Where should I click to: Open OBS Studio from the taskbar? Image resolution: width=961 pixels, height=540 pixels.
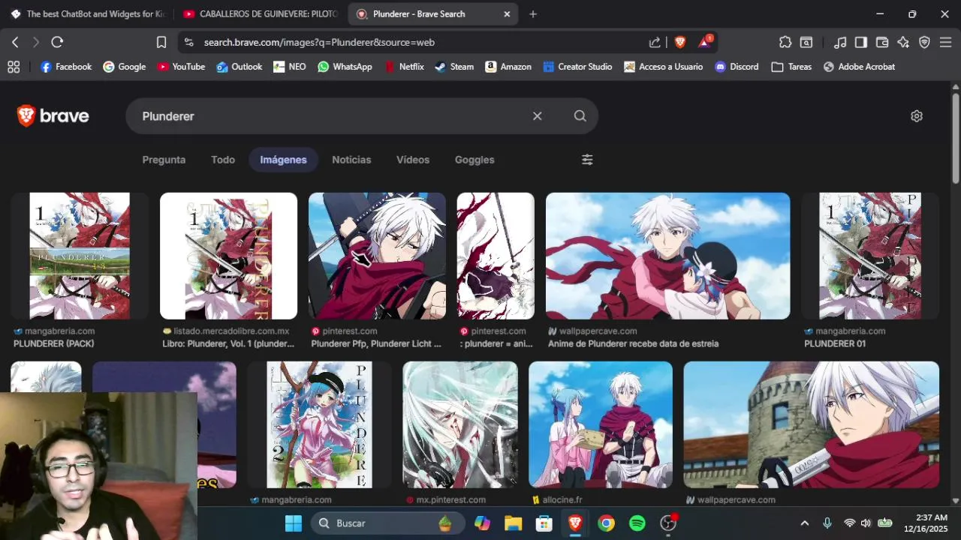click(668, 523)
